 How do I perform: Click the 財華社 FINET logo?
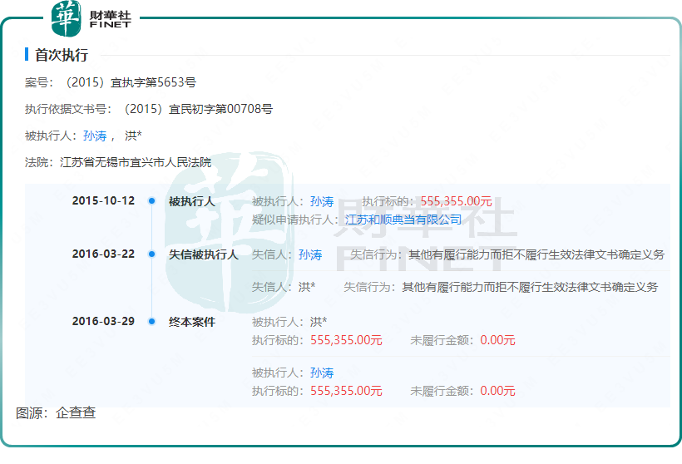coord(91,18)
